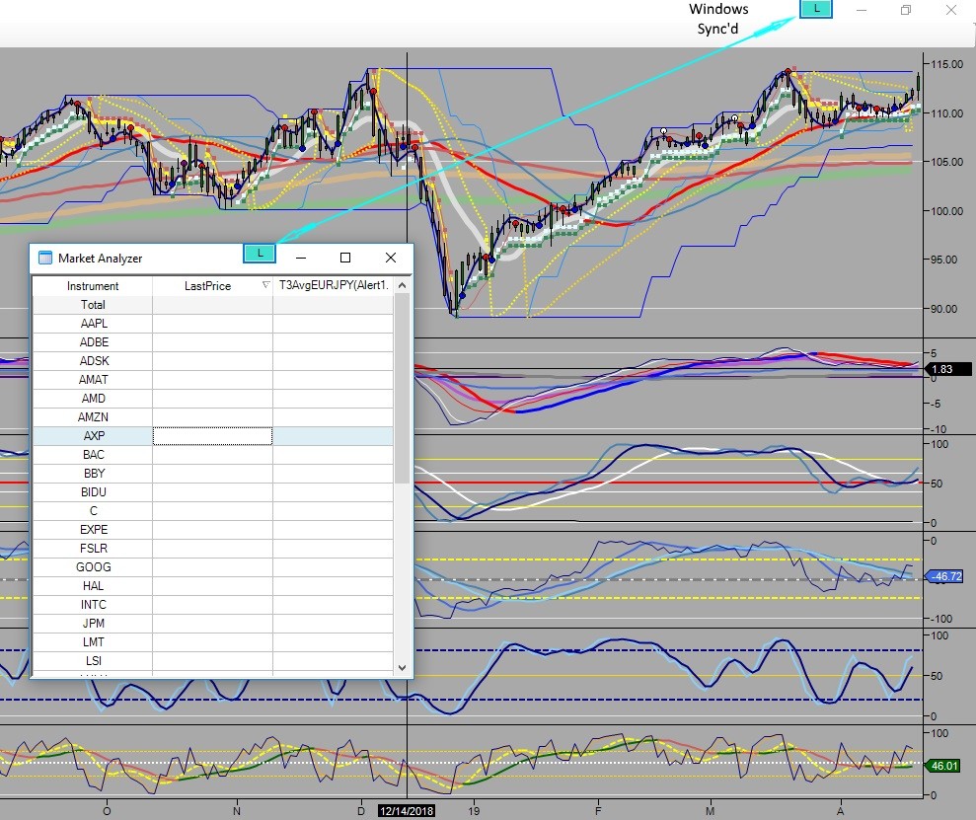Click the -46.72 price marker on axis
Screen dimensions: 976x820
pos(945,574)
